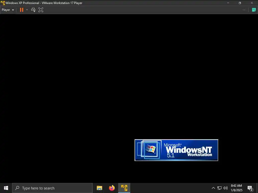The image size is (258, 193).
Task: Pause the virtual machine with orange button
Action: (x=22, y=10)
